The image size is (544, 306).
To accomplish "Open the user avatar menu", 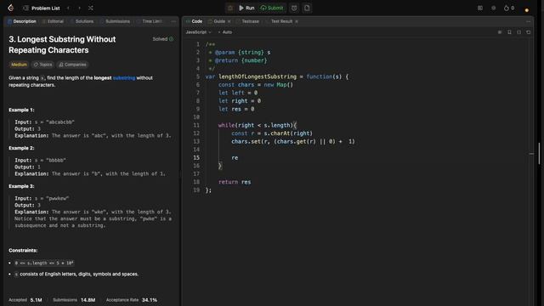I will pyautogui.click(x=527, y=9).
